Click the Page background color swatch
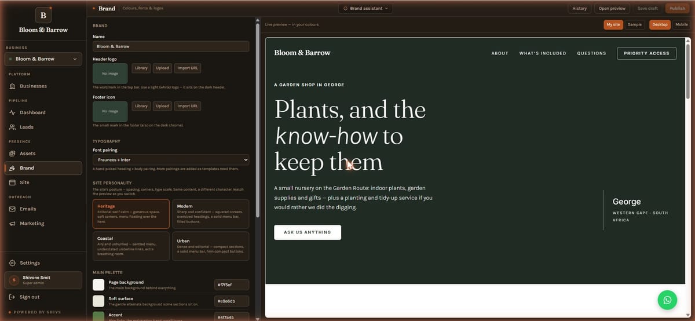This screenshot has width=695, height=321. [x=98, y=284]
